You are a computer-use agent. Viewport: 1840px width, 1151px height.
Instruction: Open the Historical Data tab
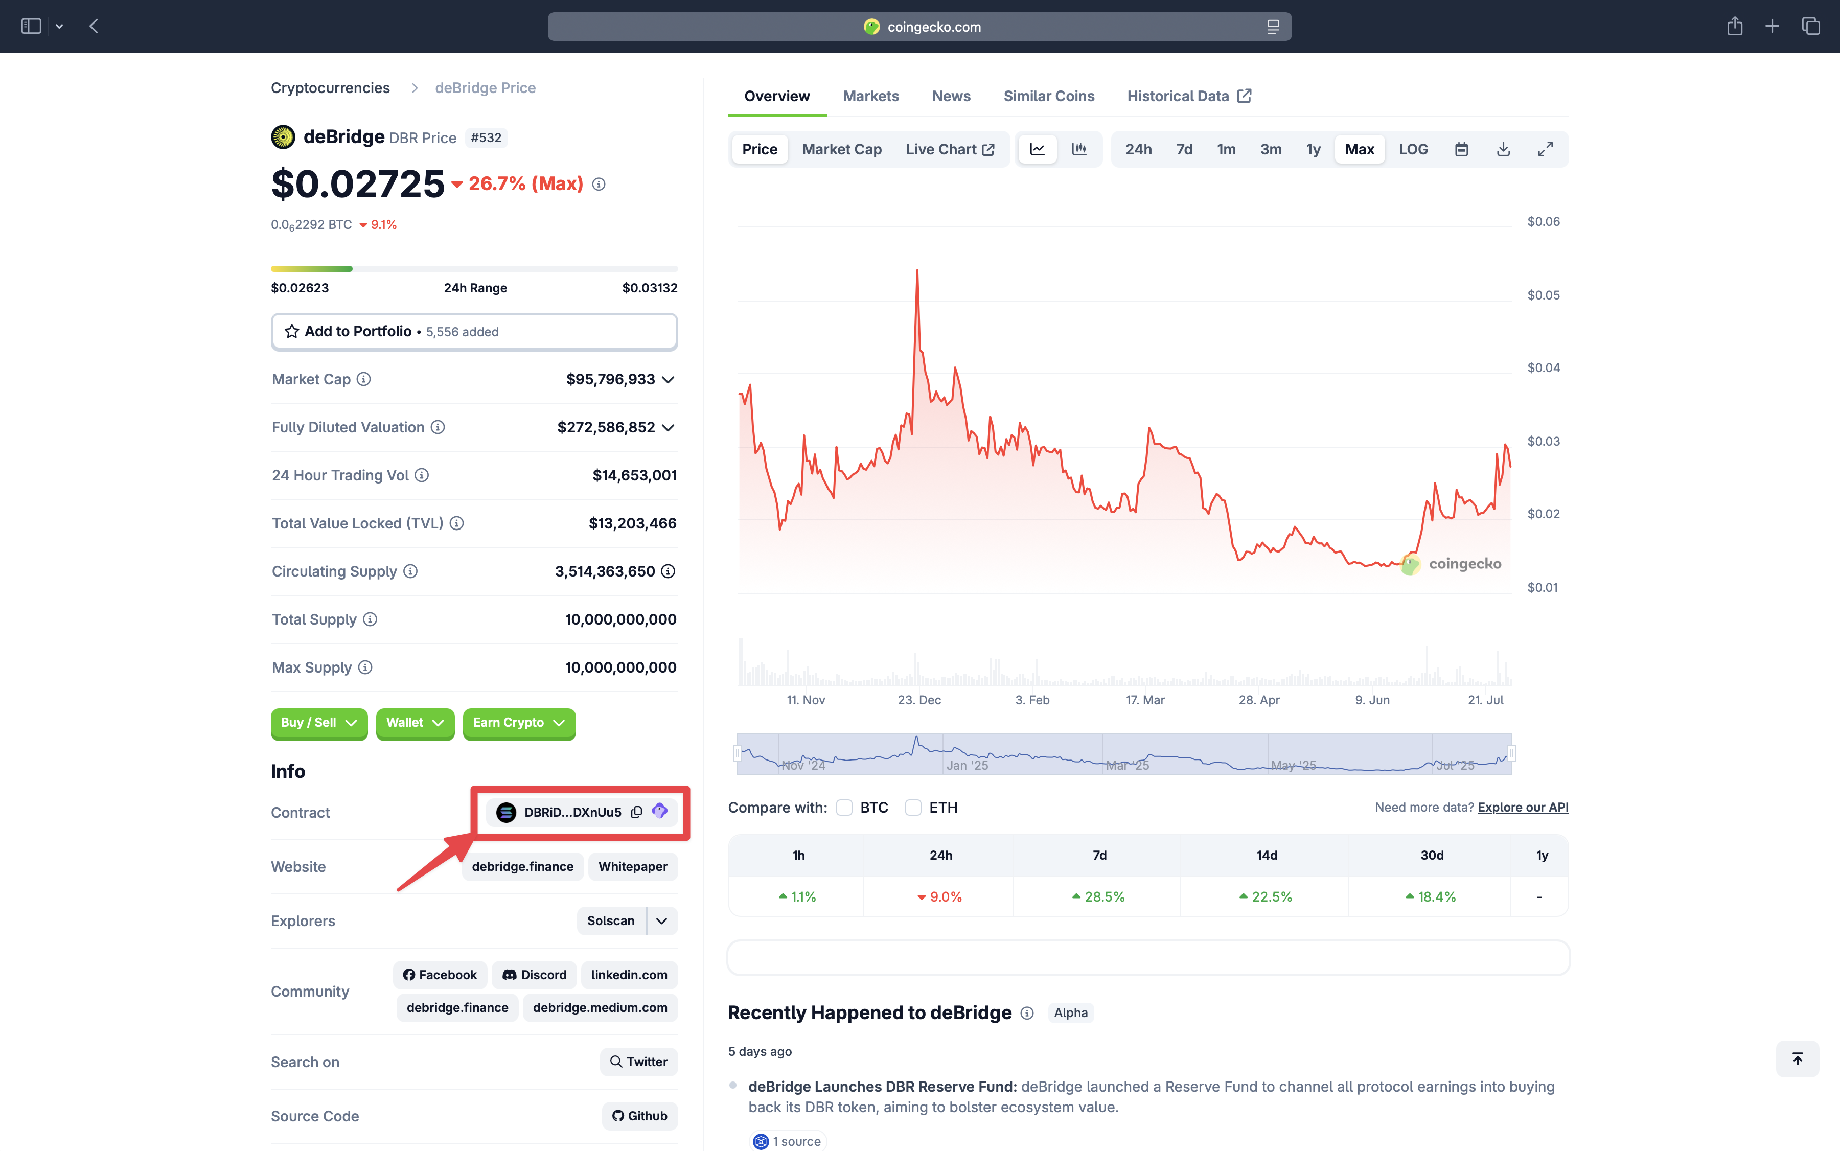coord(1189,96)
